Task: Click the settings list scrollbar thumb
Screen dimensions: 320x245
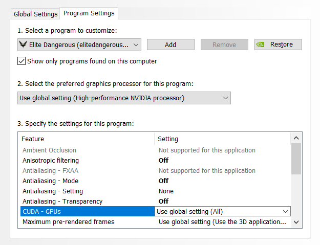Action: coord(296,159)
